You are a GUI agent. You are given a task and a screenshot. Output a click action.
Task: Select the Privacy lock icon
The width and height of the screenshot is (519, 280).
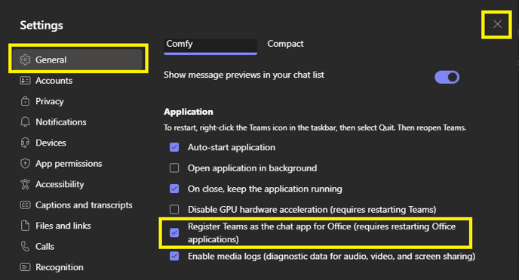(25, 101)
